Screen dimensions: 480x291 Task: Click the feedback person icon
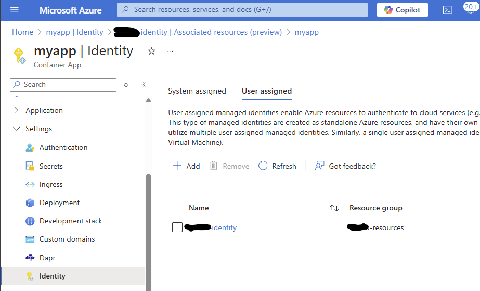(x=320, y=166)
